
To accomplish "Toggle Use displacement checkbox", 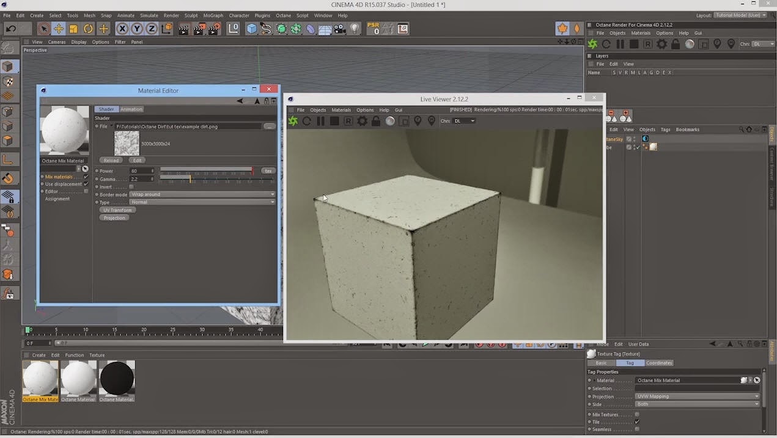I will click(86, 184).
